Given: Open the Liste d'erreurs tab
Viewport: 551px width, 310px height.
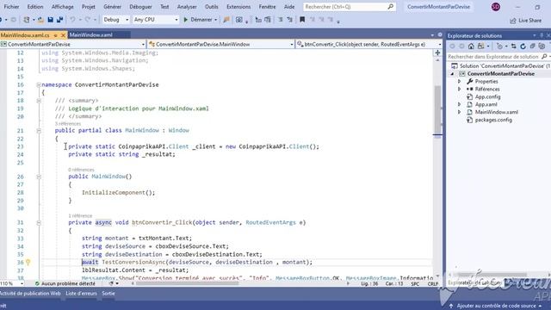Looking at the screenshot, I should coord(81,293).
